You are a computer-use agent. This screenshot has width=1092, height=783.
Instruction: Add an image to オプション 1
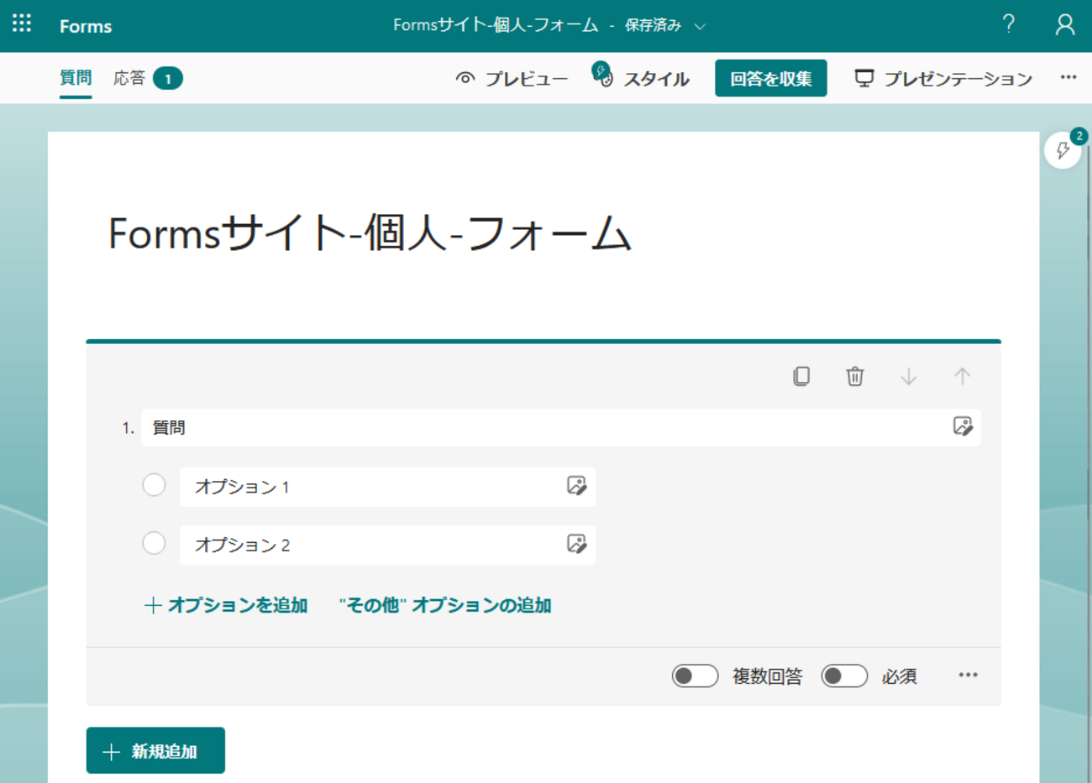(x=576, y=486)
